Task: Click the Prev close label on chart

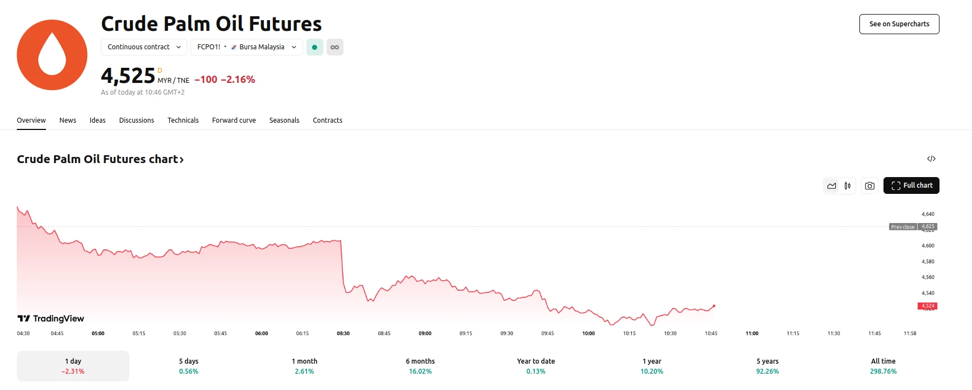Action: [x=903, y=227]
